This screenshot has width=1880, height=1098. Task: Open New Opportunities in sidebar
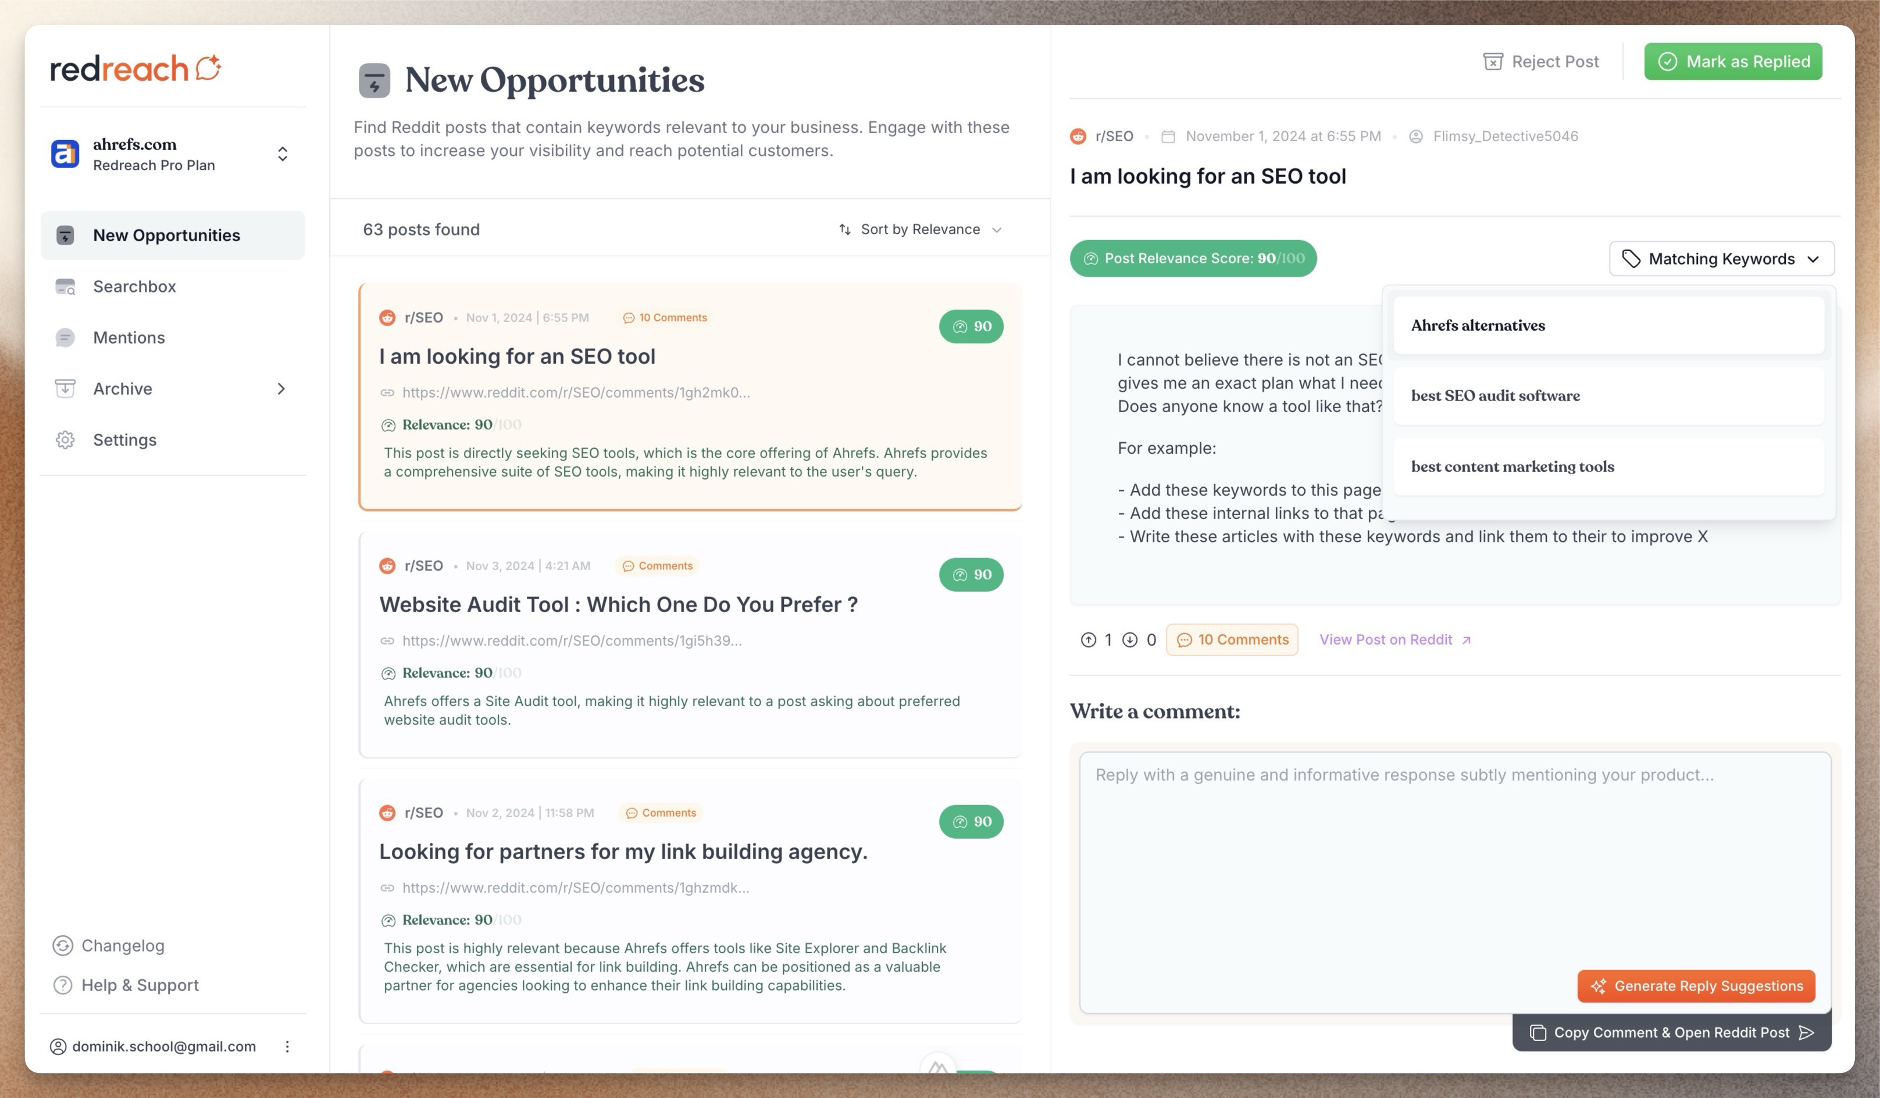172,235
